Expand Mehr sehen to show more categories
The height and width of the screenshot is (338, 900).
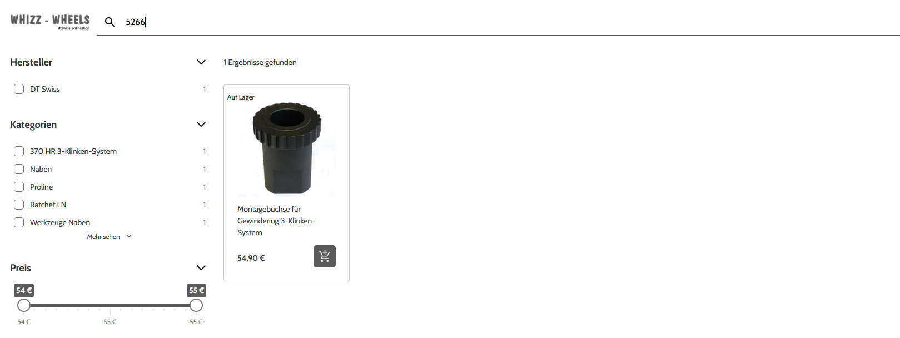[x=109, y=237]
